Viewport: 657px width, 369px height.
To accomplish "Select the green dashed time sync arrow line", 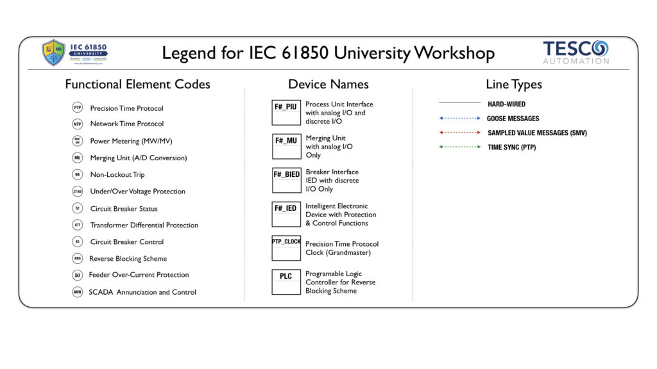I will tap(459, 147).
